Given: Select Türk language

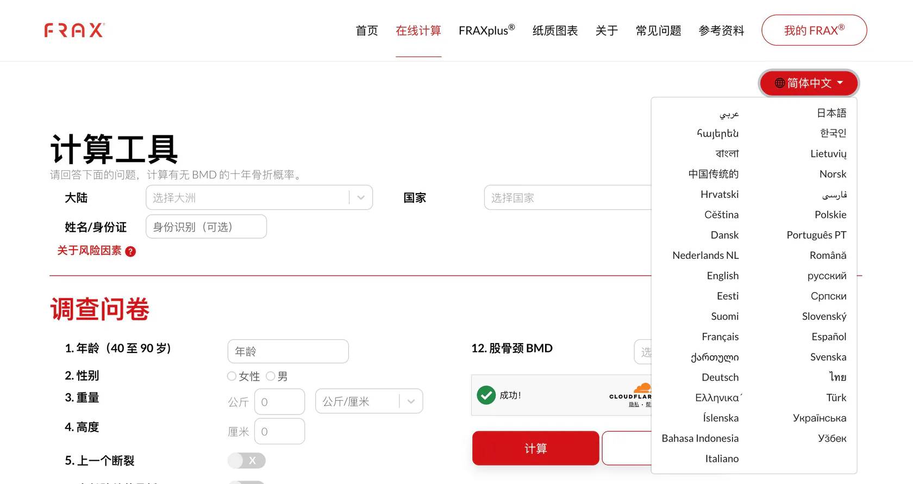Looking at the screenshot, I should [836, 398].
